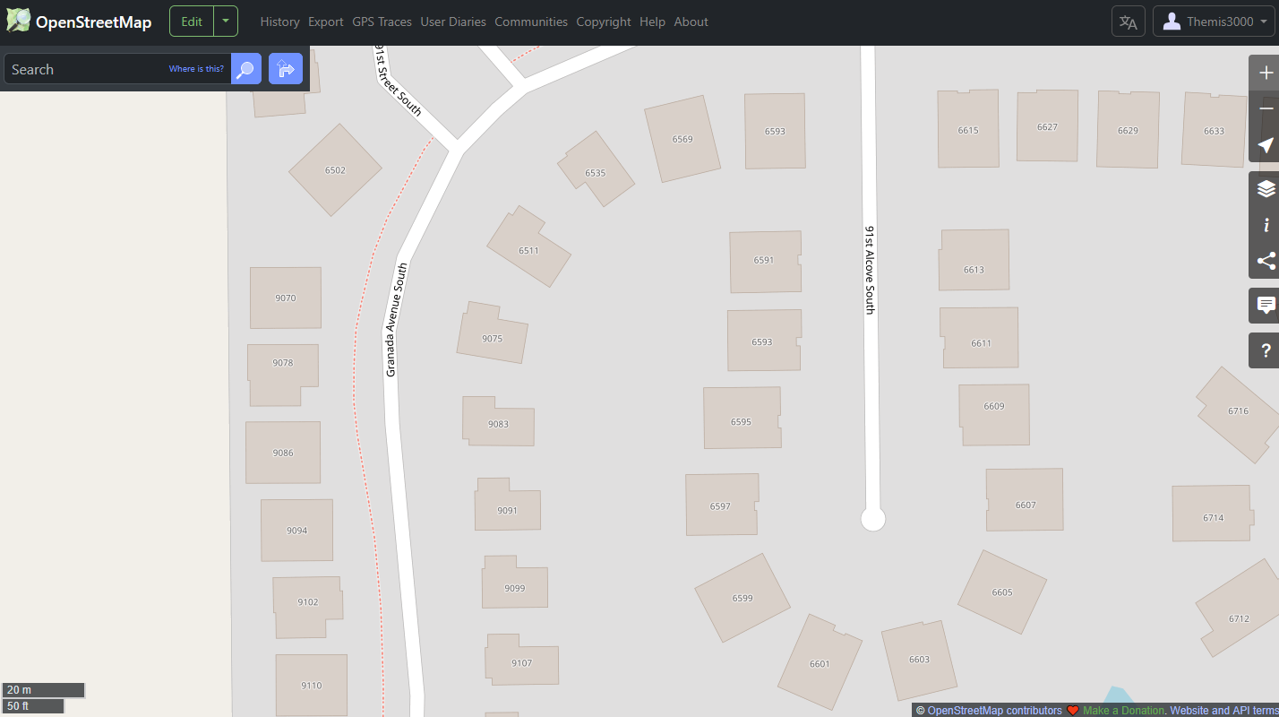Open the Themis3000 user menu
The height and width of the screenshot is (717, 1279).
coord(1214,22)
